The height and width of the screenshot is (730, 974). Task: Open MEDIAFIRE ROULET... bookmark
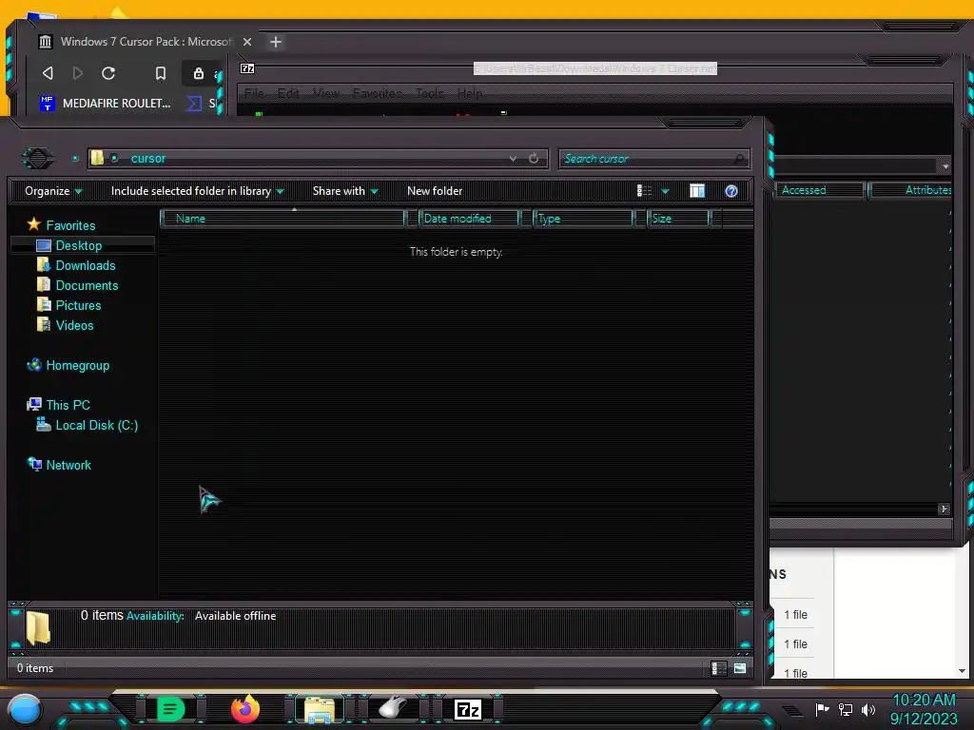[106, 103]
